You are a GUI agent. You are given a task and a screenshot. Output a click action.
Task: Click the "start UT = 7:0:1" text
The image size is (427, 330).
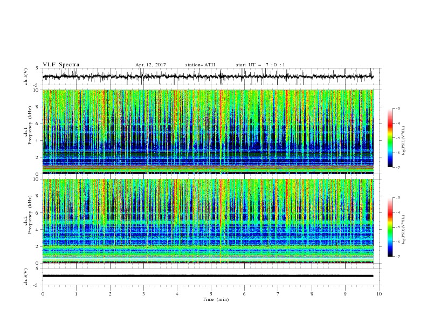pos(260,65)
